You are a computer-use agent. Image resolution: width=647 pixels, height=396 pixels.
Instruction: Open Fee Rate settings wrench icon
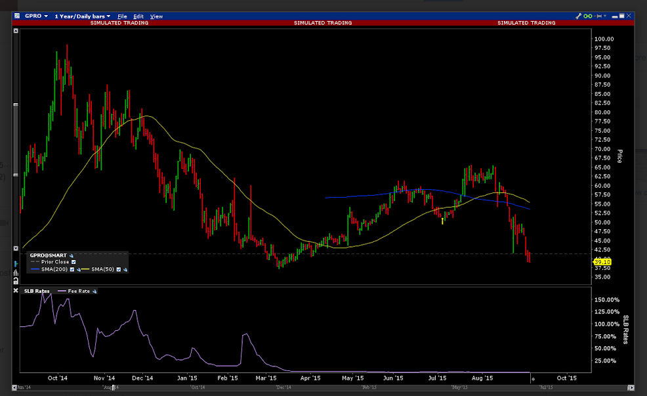pyautogui.click(x=94, y=291)
